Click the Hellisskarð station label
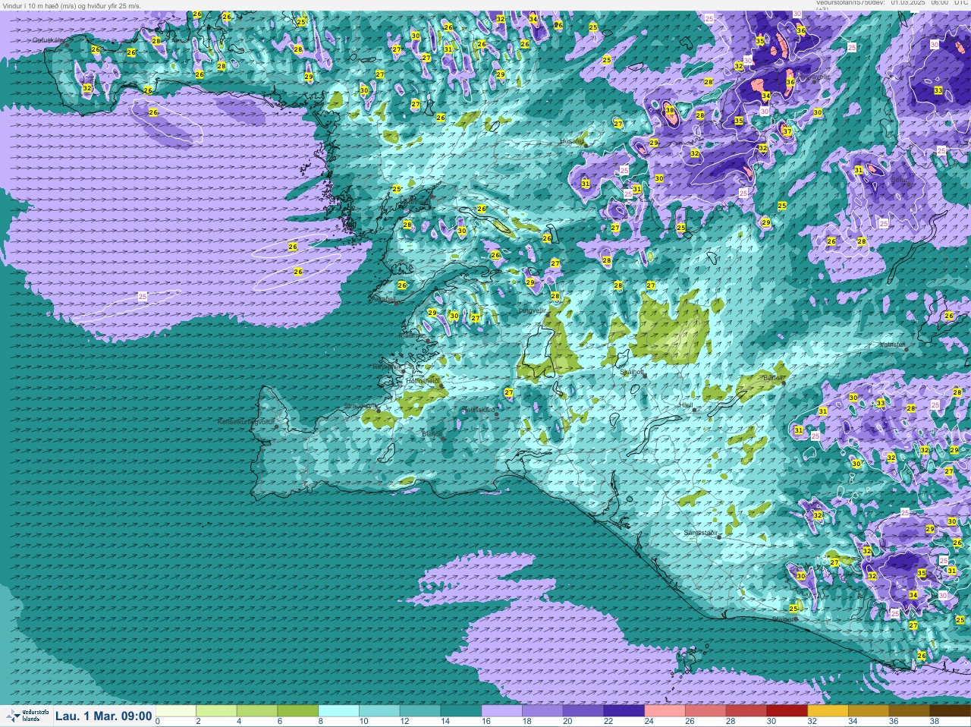 pyautogui.click(x=479, y=410)
